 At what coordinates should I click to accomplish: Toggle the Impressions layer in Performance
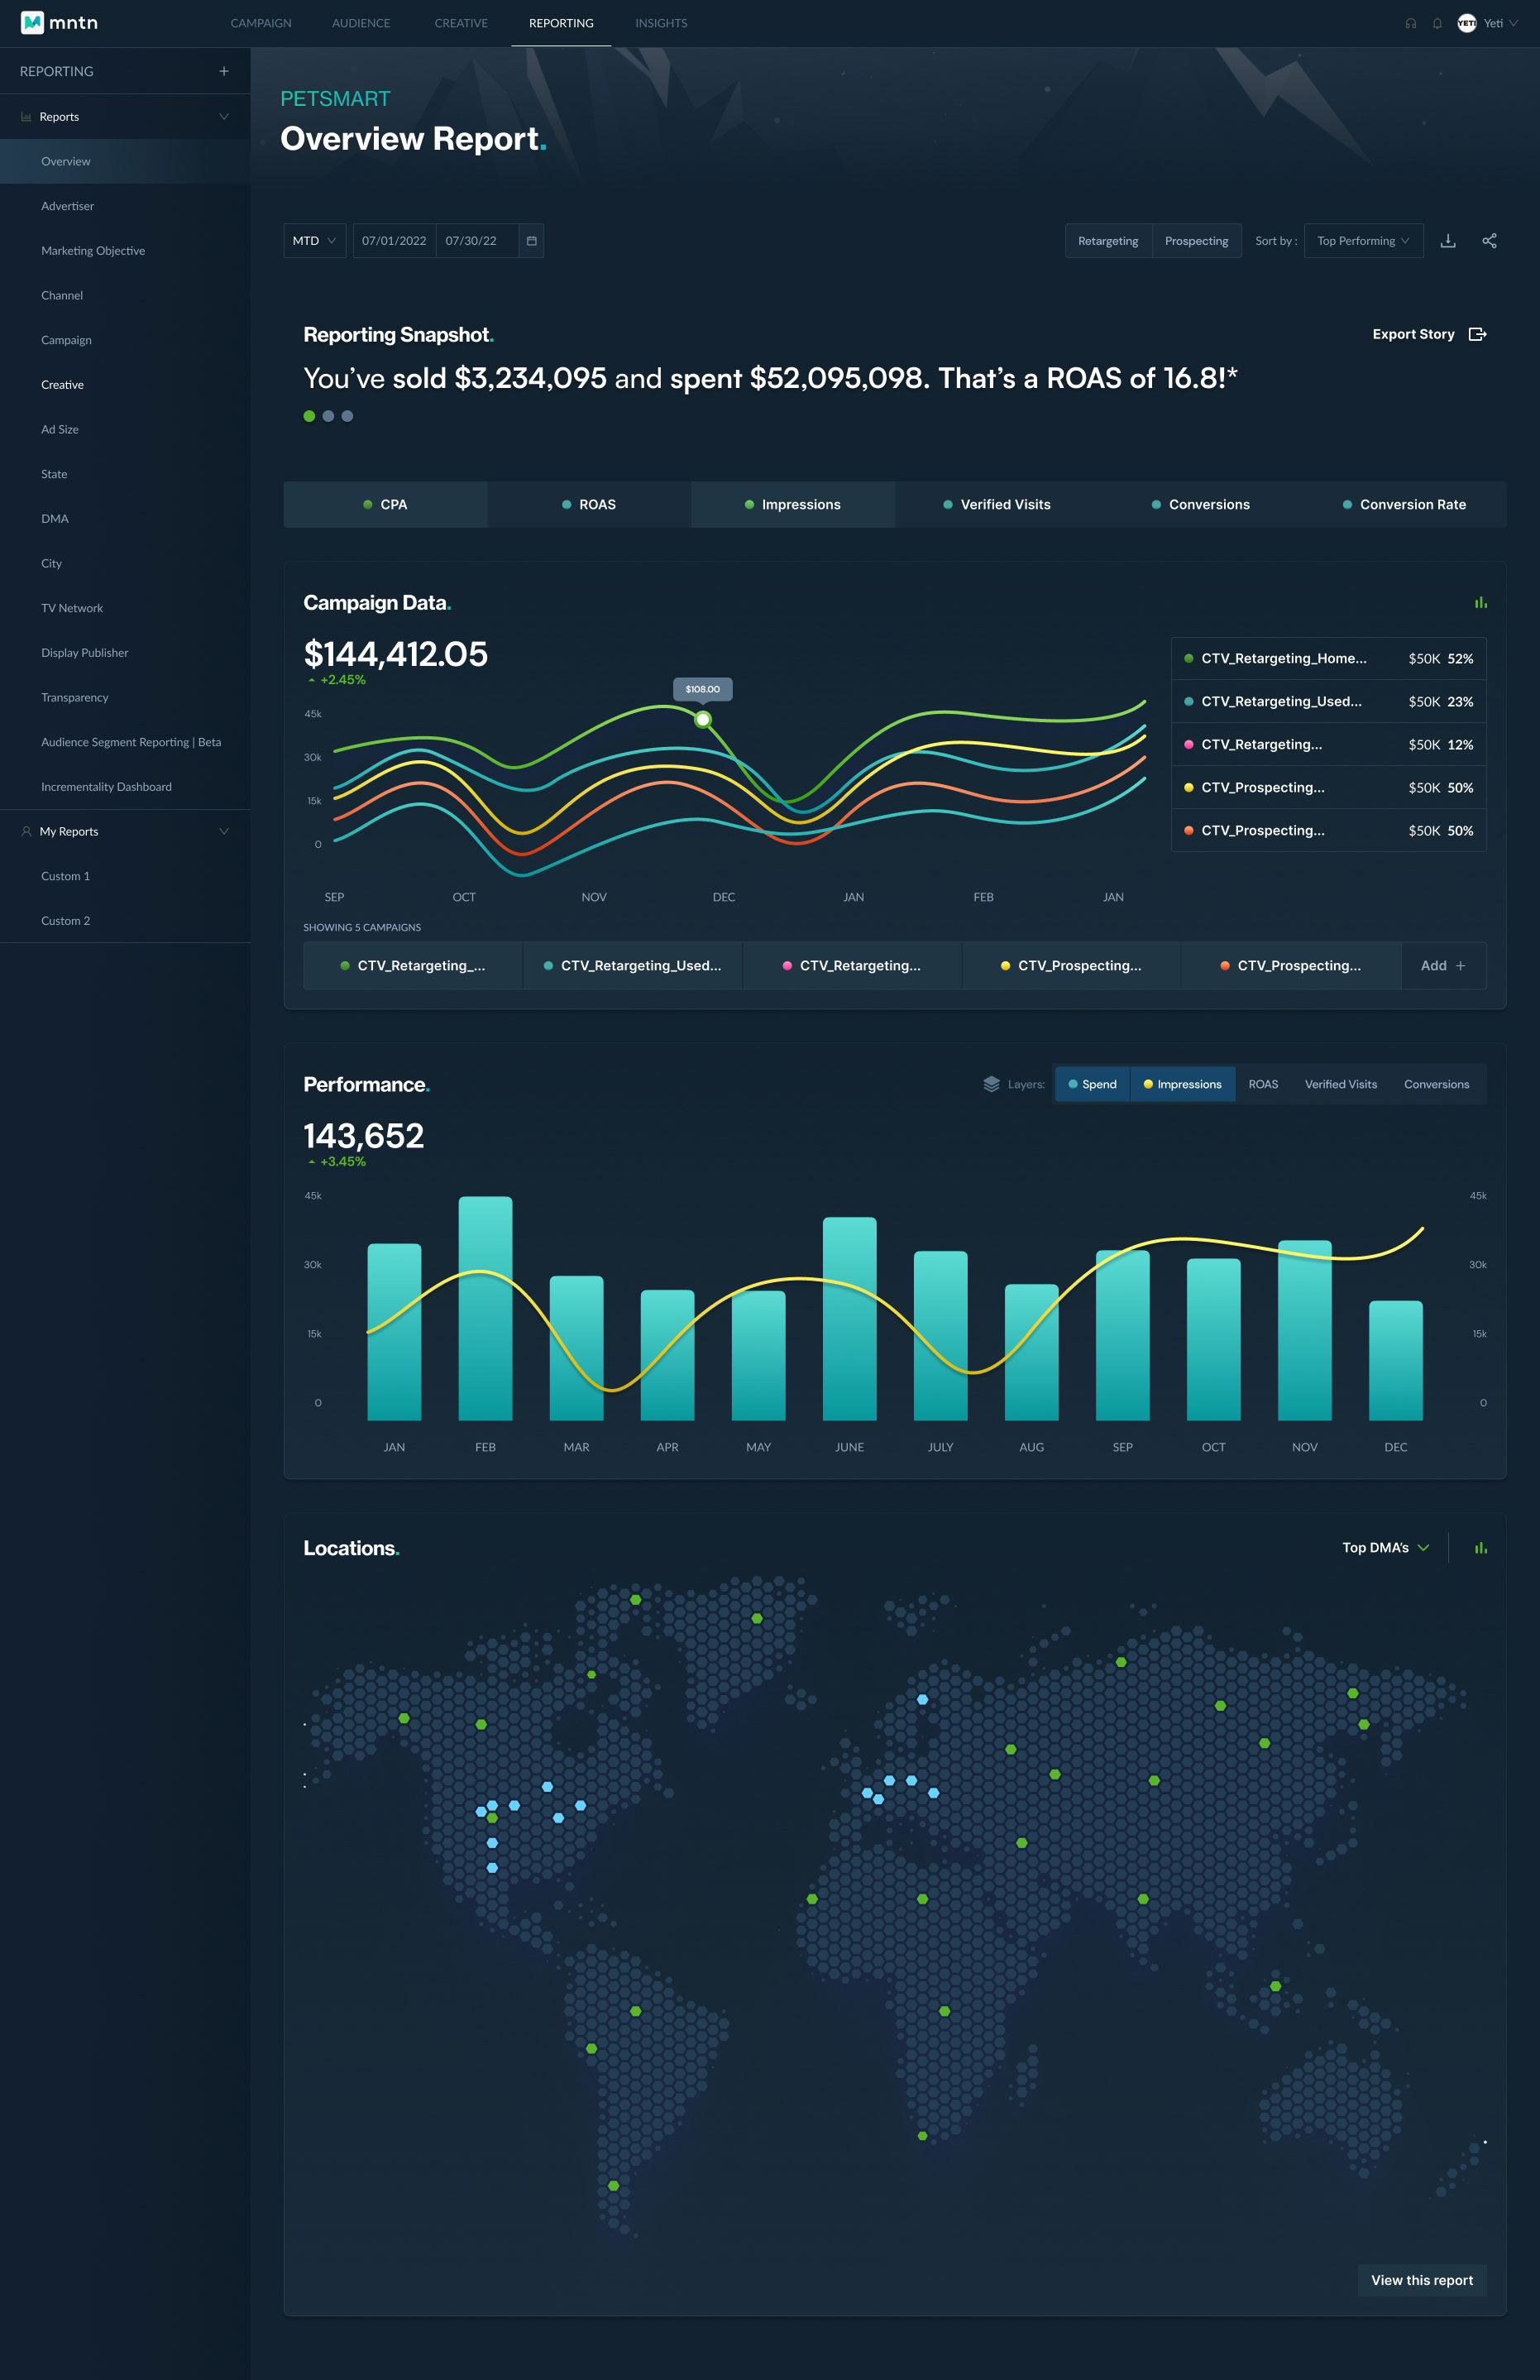[1182, 1084]
